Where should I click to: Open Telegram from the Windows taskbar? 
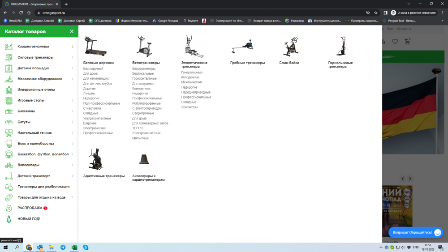coord(63,247)
